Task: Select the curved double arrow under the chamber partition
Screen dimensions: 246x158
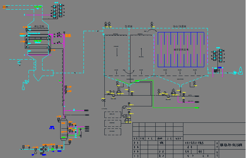Action: tap(129, 72)
